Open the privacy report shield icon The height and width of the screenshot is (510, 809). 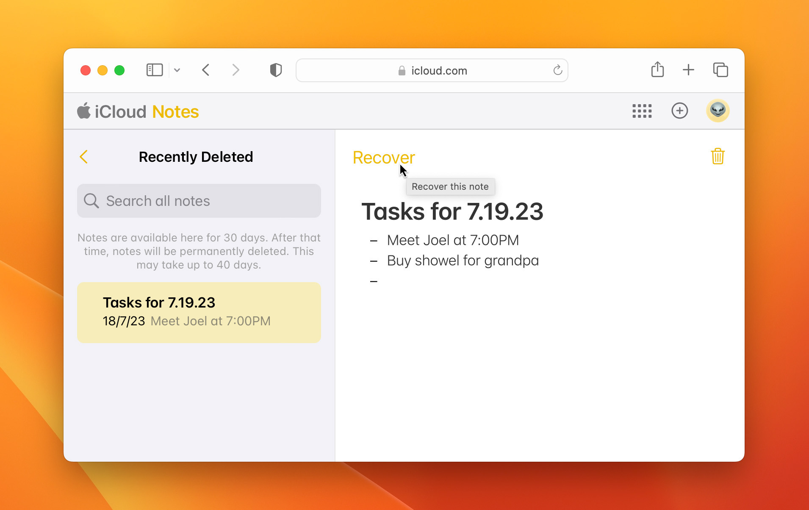[276, 70]
